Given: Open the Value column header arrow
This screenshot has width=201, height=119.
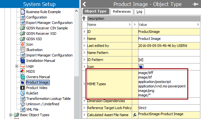Looking at the screenshot, I should (198, 25).
